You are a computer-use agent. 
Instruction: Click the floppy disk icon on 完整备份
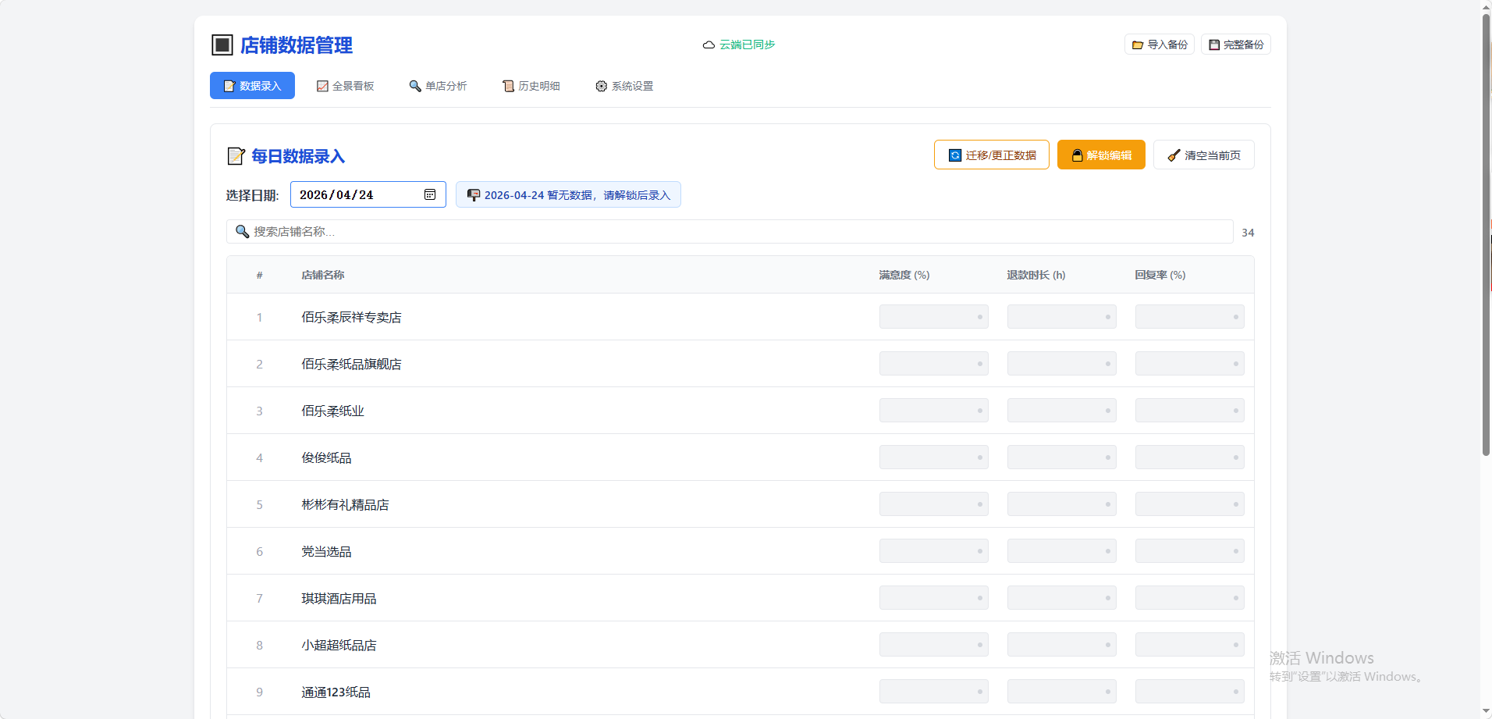click(x=1214, y=45)
